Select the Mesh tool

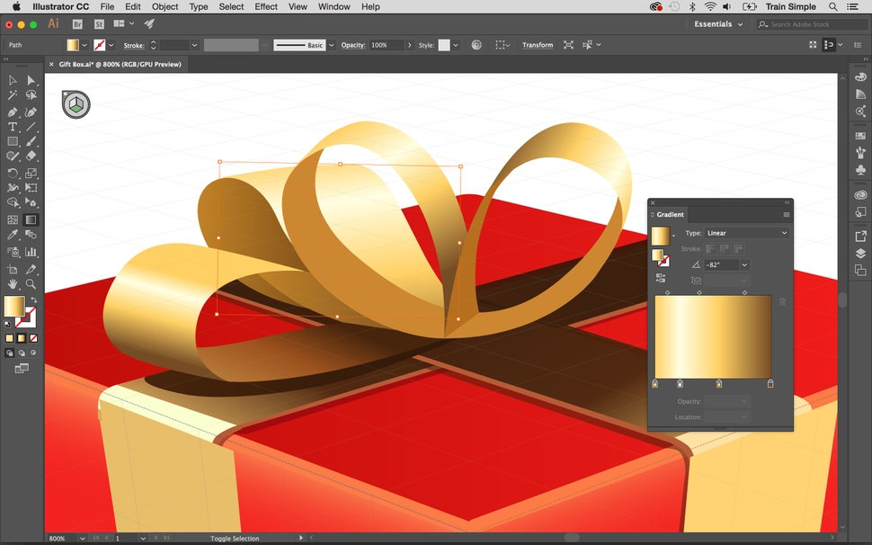point(12,219)
